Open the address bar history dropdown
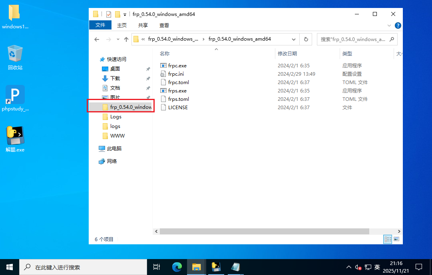This screenshot has width=432, height=275. click(x=294, y=39)
